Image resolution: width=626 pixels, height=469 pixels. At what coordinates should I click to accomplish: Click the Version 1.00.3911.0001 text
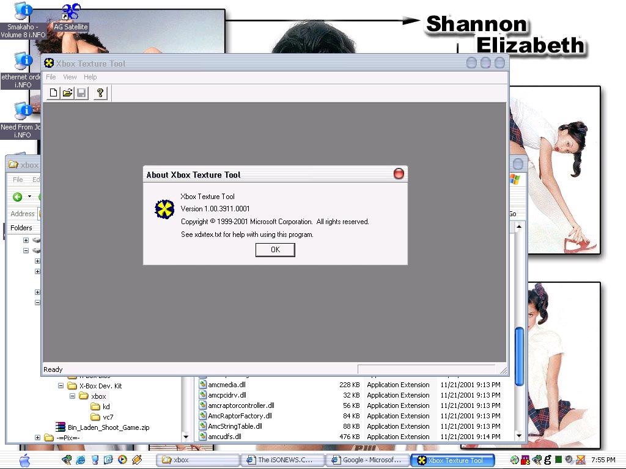pyautogui.click(x=215, y=209)
